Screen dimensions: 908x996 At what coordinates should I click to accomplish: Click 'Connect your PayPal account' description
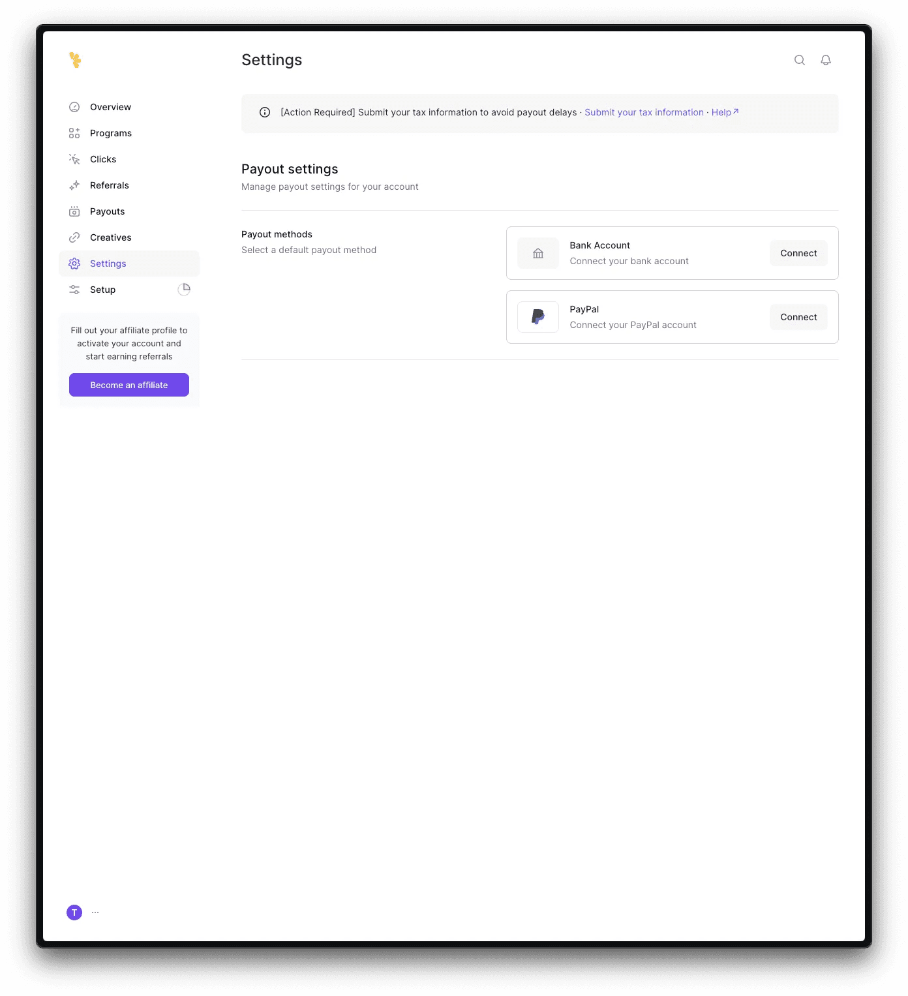click(x=633, y=325)
